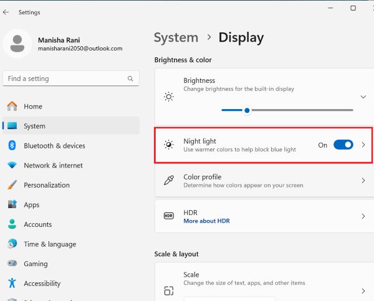Turn off the Night light toggle
Screen dimensions: 374x301
point(343,145)
